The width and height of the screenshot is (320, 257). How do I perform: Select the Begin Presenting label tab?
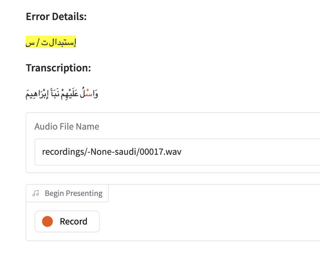coord(73,193)
